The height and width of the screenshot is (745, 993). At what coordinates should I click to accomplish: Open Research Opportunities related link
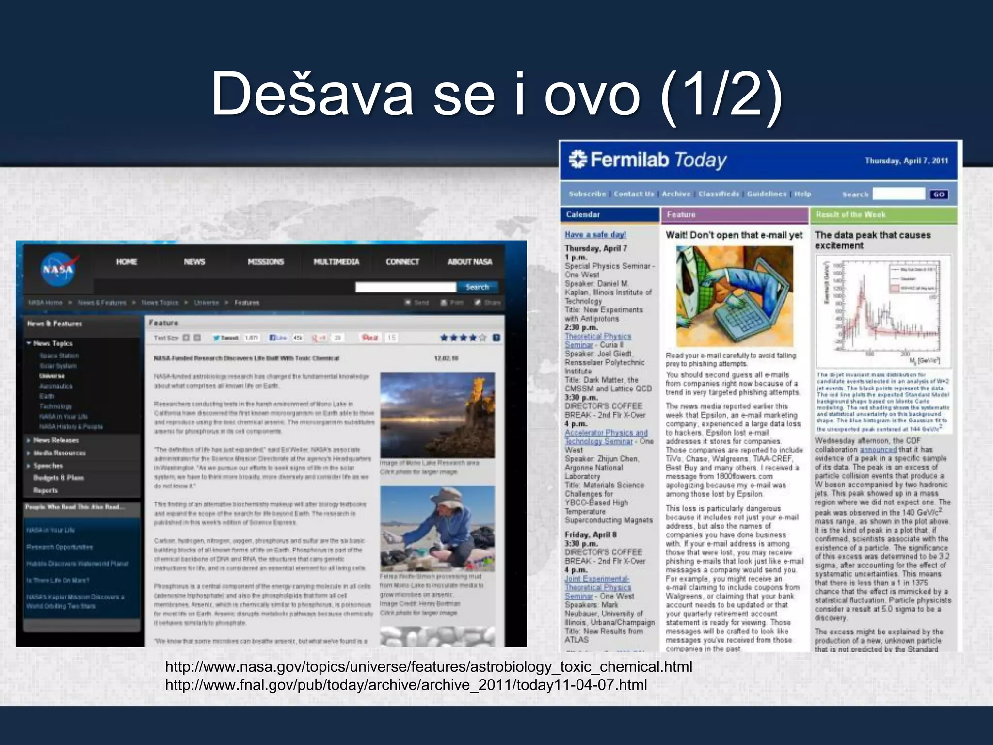60,547
